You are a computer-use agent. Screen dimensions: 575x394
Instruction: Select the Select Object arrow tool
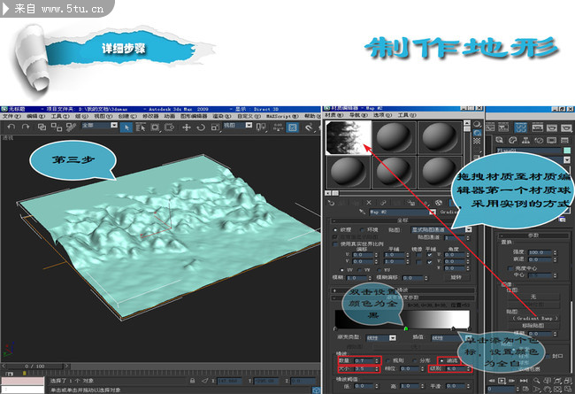pos(128,127)
